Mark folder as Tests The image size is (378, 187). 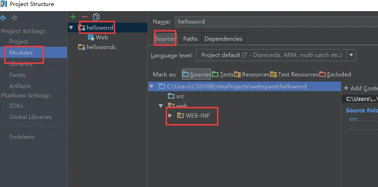[x=223, y=75]
